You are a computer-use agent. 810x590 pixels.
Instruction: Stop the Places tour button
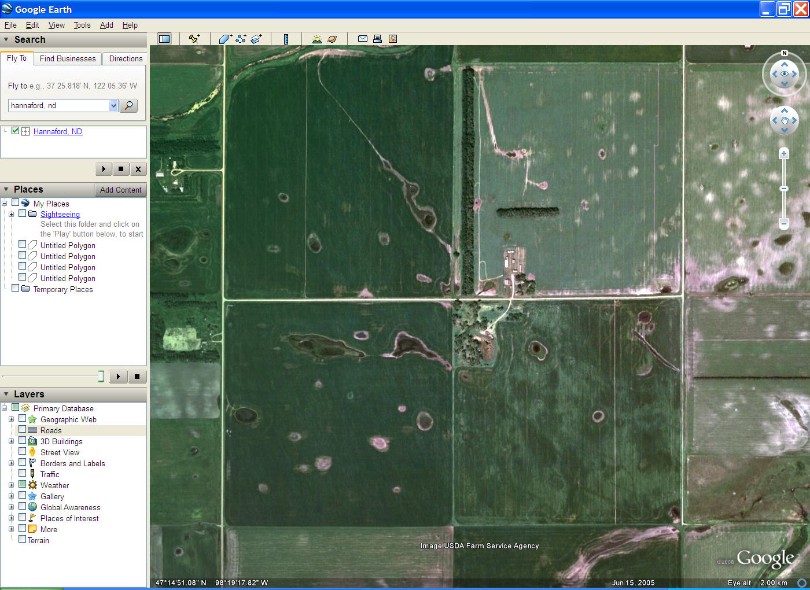pos(137,377)
